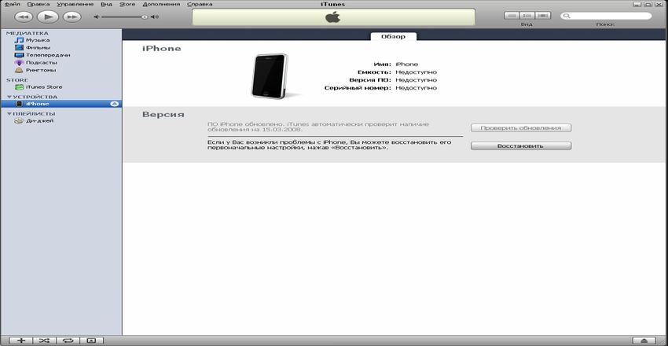
Task: Click the Версия section heading
Action: (x=163, y=115)
